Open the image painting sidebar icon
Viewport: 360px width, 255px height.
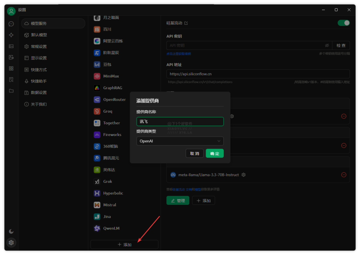pos(11,46)
